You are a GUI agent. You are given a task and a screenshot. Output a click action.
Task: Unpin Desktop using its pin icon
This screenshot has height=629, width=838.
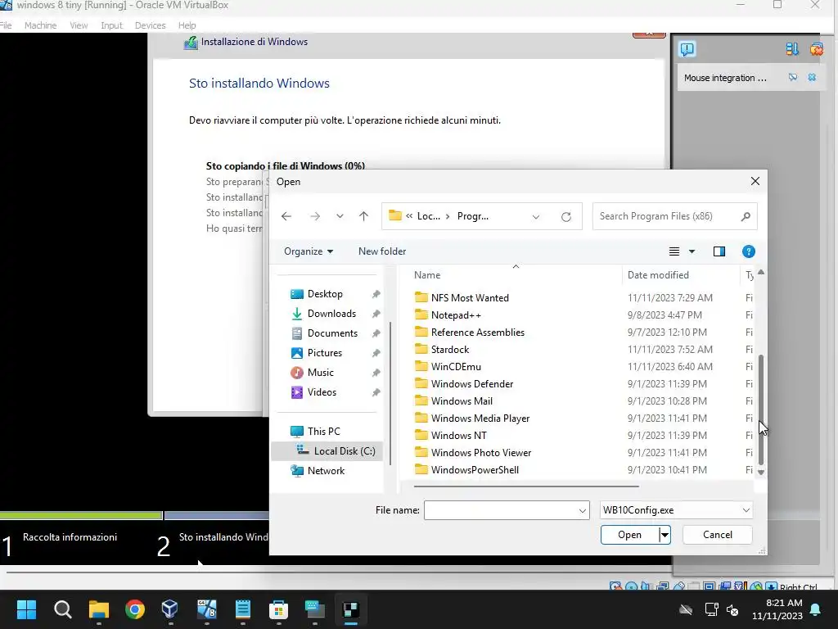pos(376,294)
